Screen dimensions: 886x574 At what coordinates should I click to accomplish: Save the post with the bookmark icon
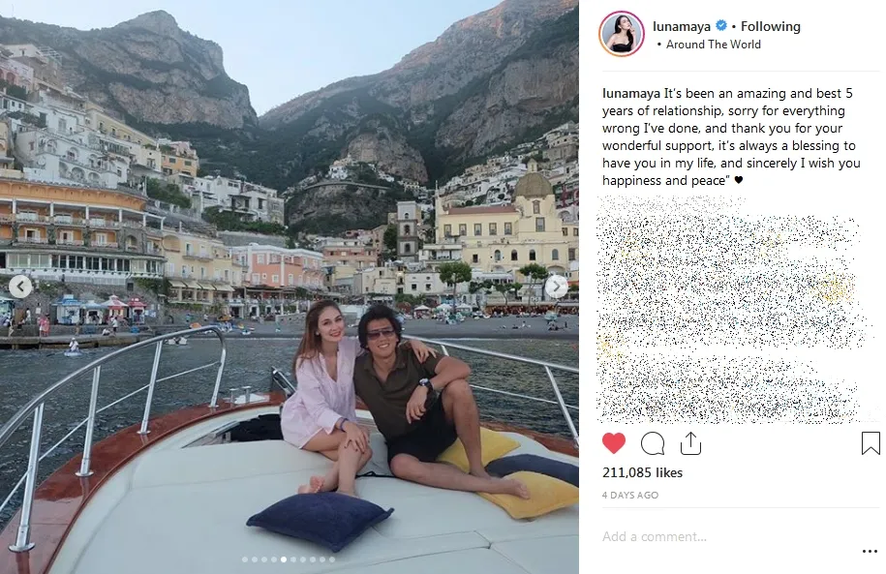[871, 443]
